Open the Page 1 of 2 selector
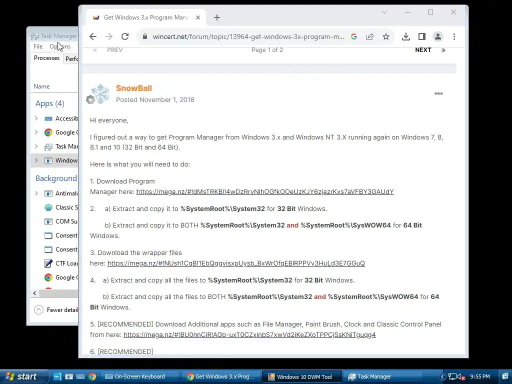This screenshot has height=384, width=512. tap(267, 50)
